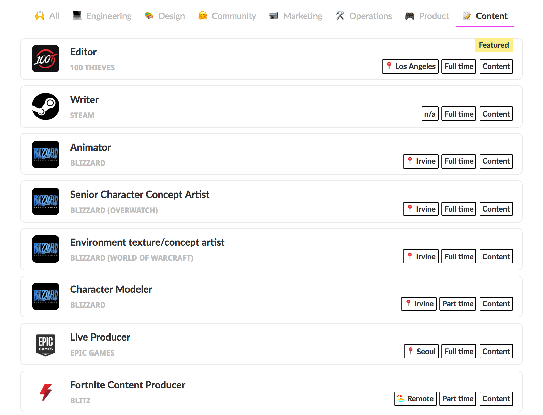Click the BLIZZARD (OVERWATCH) company name
The width and height of the screenshot is (543, 415).
[114, 210]
